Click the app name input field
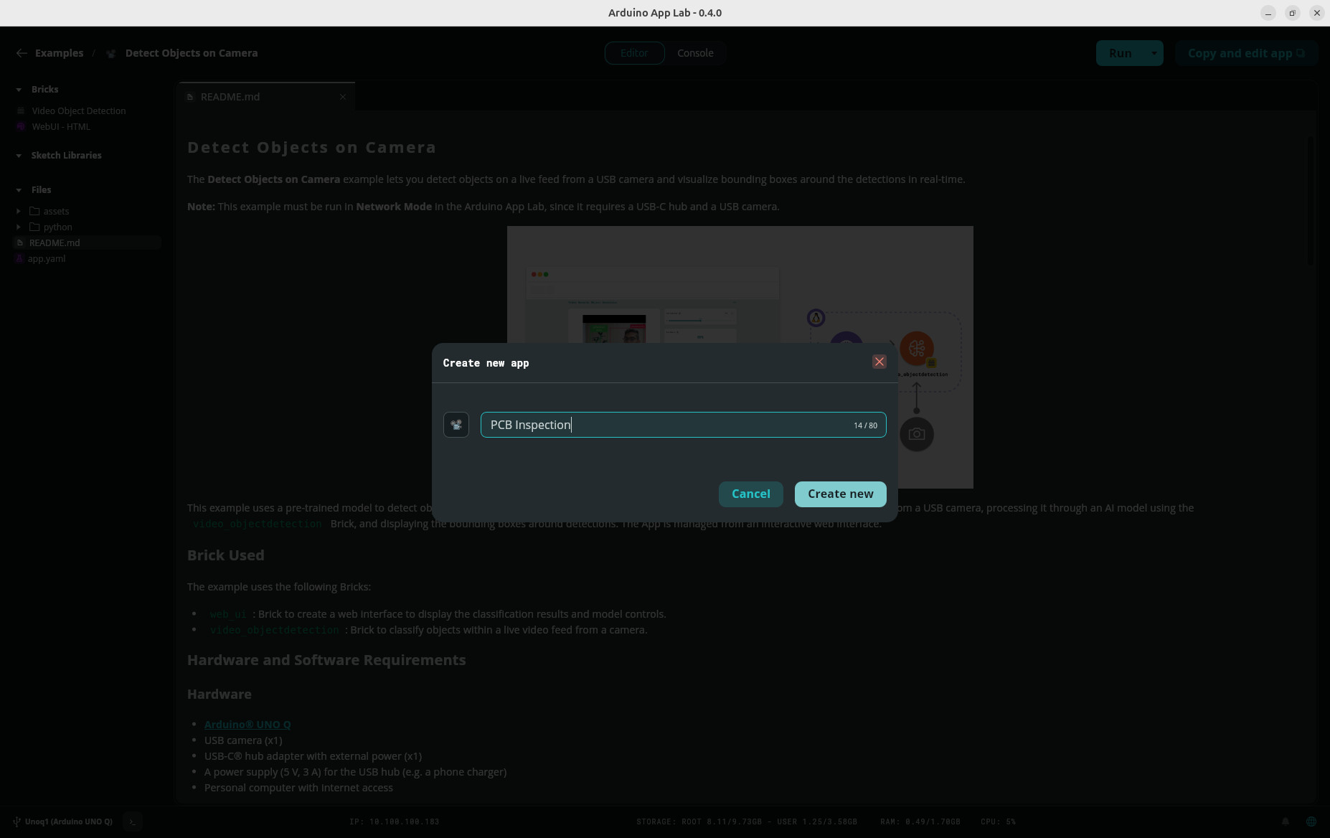 (x=683, y=425)
